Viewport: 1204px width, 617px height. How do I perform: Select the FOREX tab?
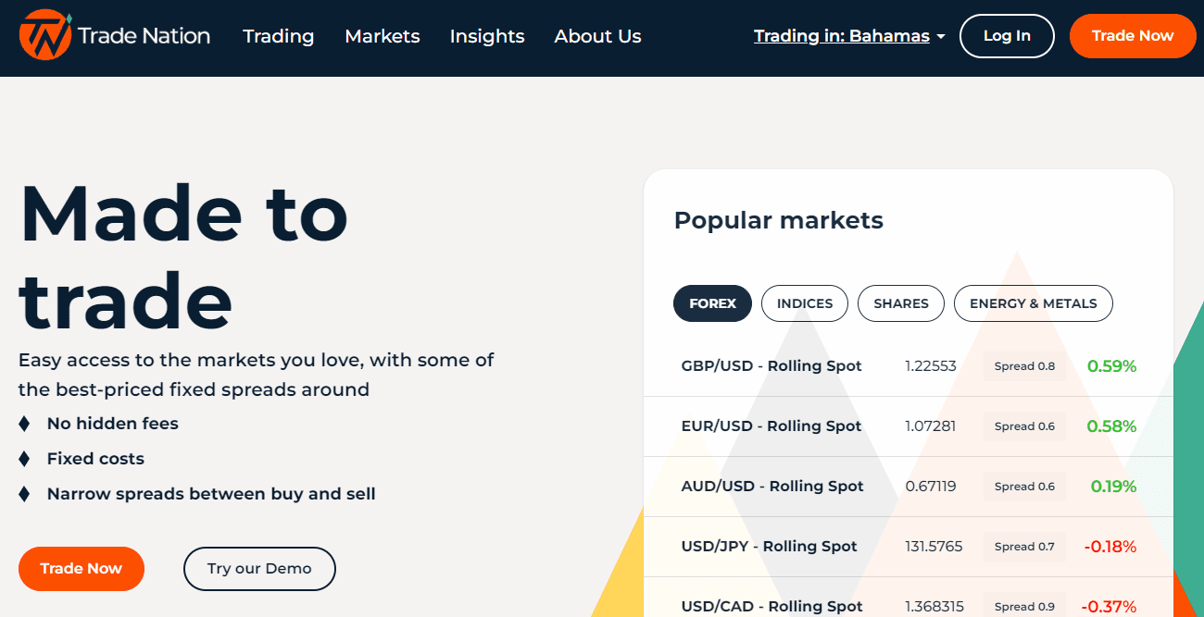pos(712,303)
